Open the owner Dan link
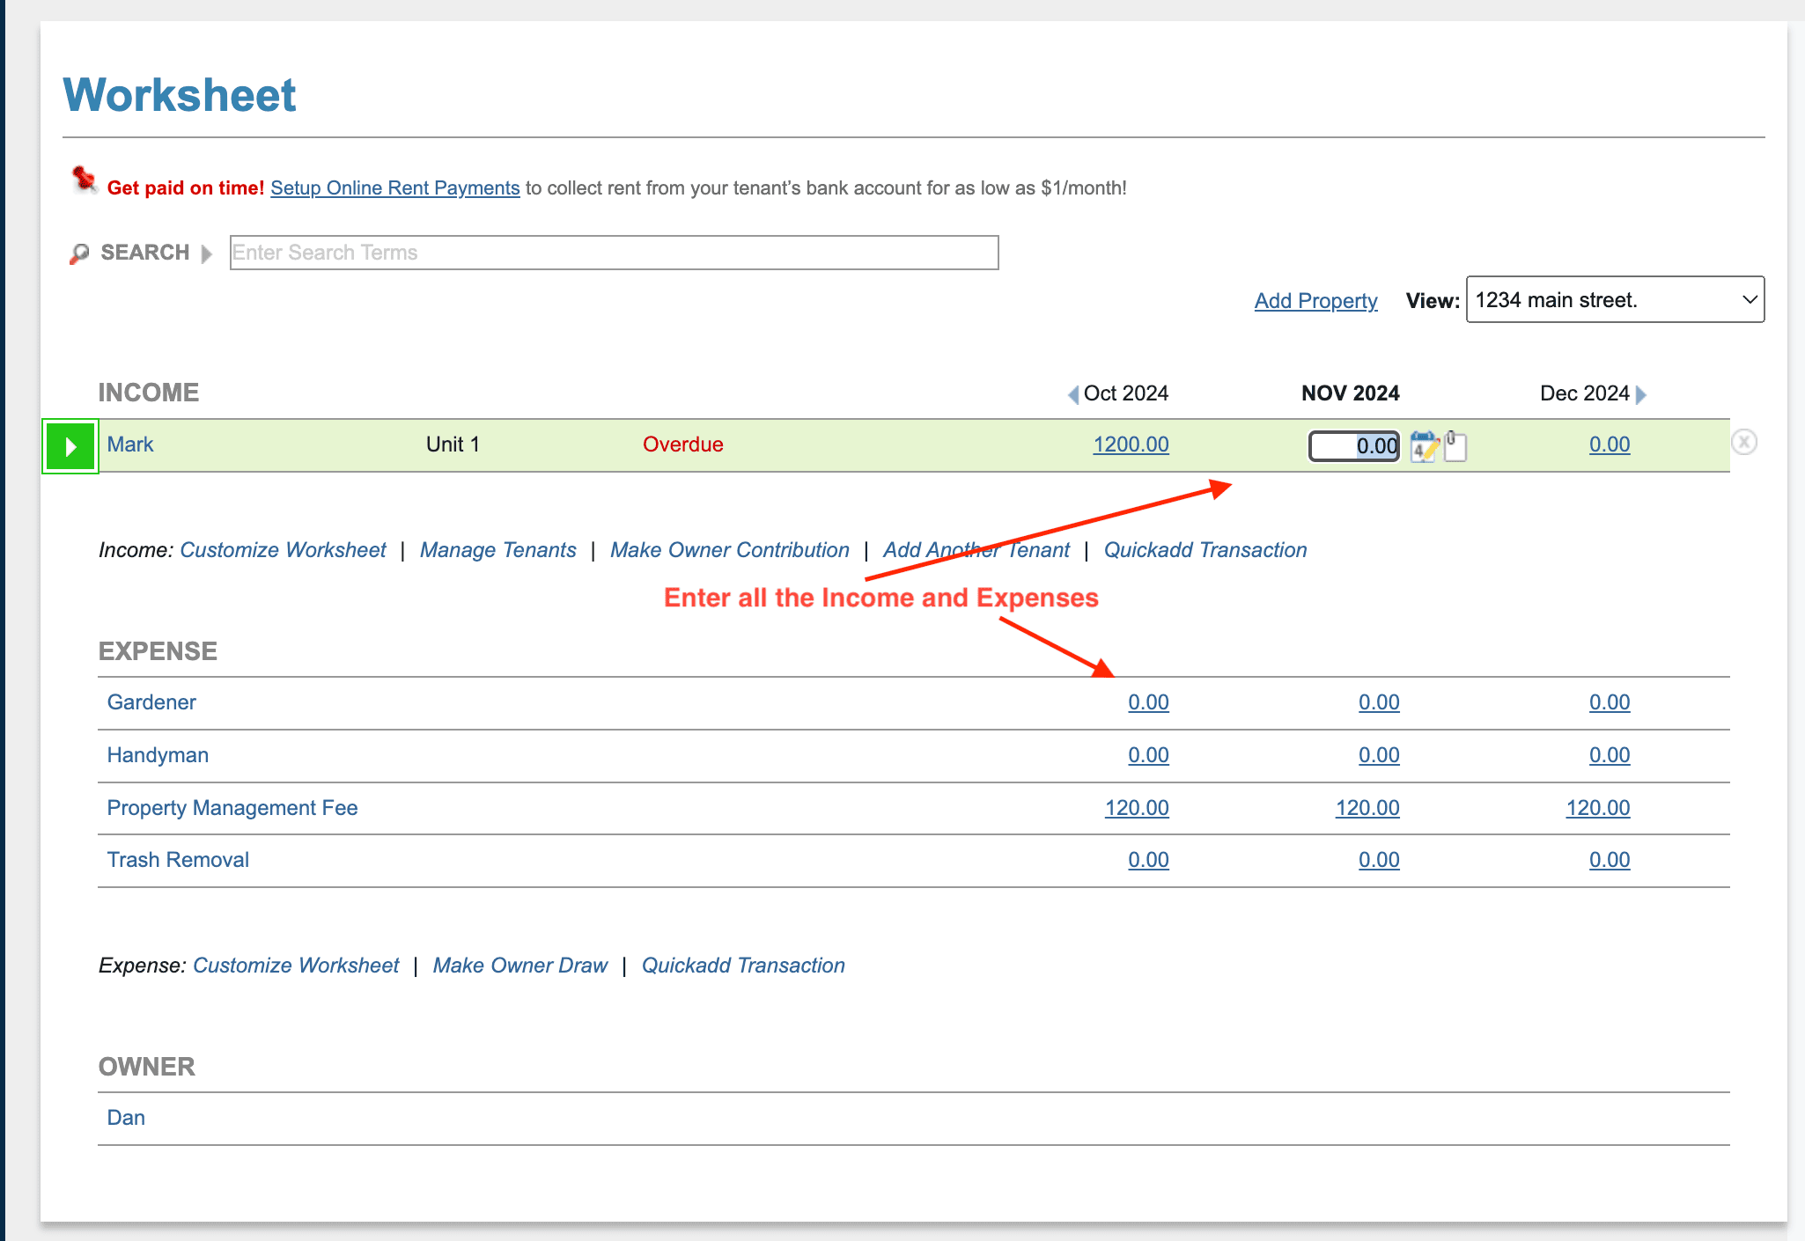This screenshot has width=1805, height=1241. click(126, 1118)
